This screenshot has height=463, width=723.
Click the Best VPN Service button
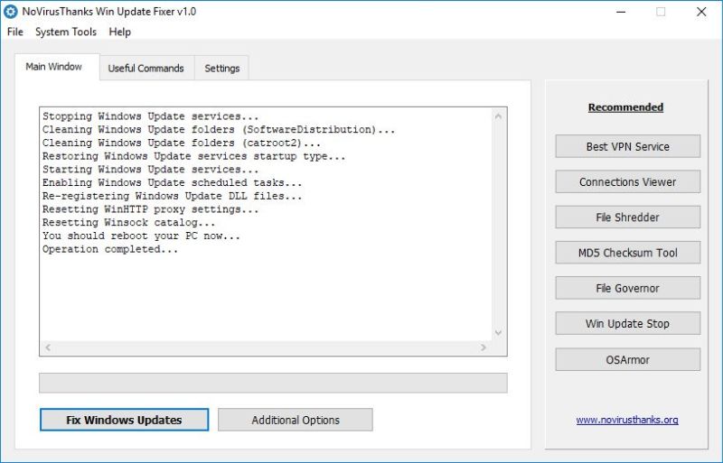tap(627, 146)
